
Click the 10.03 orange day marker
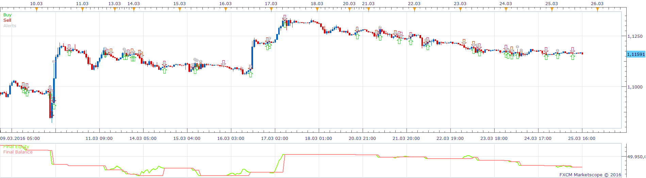[36, 9]
